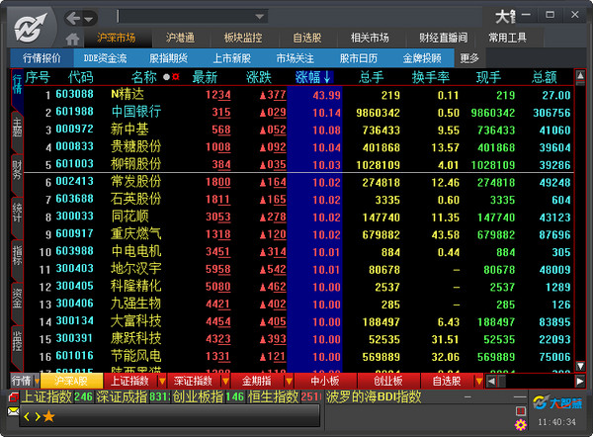Click the yellow previous arrow in the message bar
Image resolution: width=593 pixels, height=437 pixels.
[27, 417]
